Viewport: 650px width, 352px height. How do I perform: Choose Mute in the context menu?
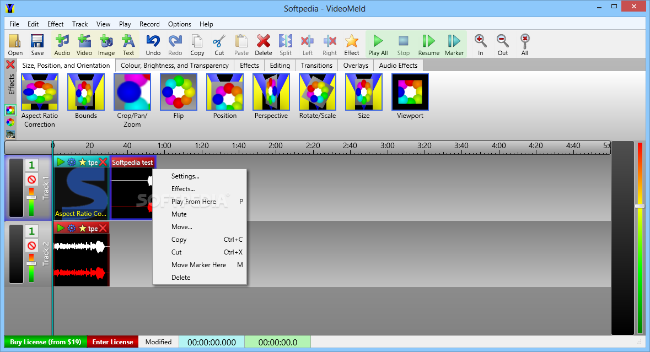200,214
